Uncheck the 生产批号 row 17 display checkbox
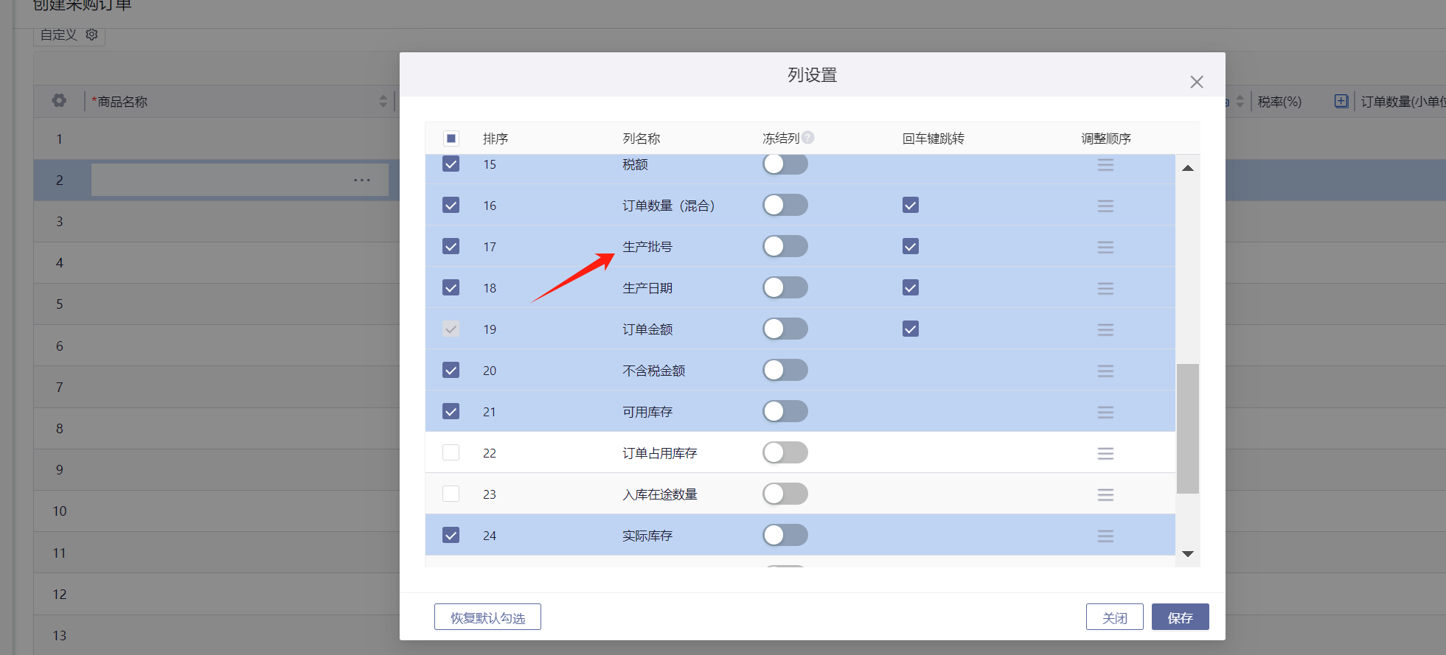Image resolution: width=1446 pixels, height=655 pixels. point(451,246)
